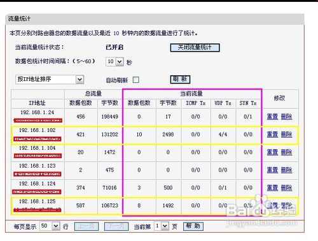Click current bytes value 1492
This screenshot has width=318, height=241.
pos(168,205)
